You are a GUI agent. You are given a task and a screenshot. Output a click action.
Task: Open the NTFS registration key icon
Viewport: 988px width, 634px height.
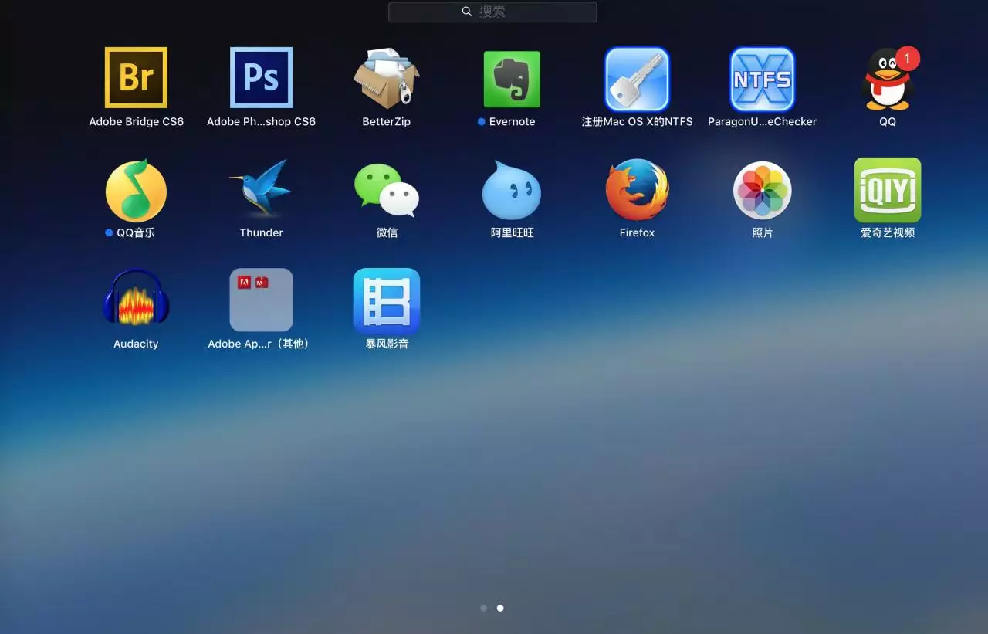(x=637, y=79)
